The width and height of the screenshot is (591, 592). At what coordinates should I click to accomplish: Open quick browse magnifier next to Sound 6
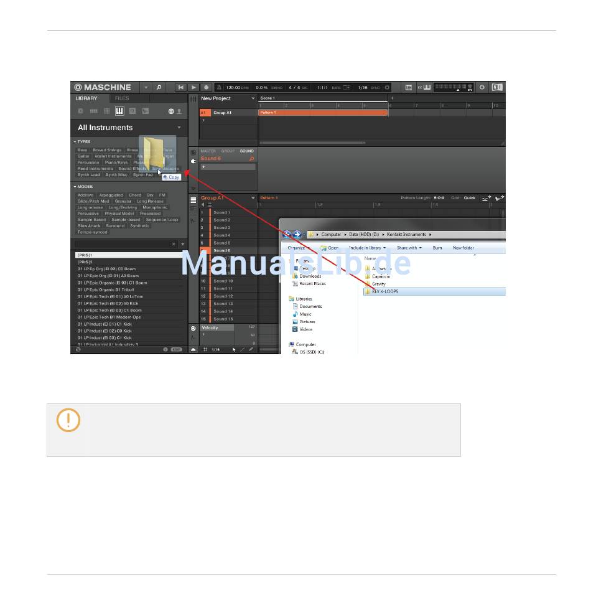coord(252,159)
